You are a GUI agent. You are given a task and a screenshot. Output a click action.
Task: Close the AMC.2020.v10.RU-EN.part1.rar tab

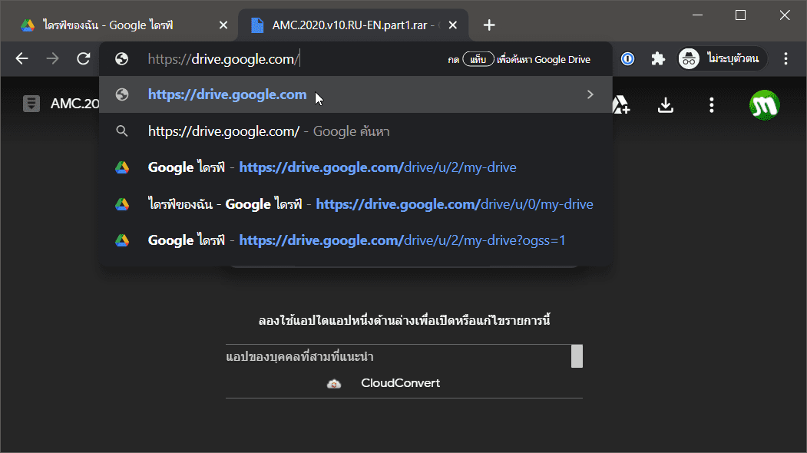pyautogui.click(x=453, y=25)
